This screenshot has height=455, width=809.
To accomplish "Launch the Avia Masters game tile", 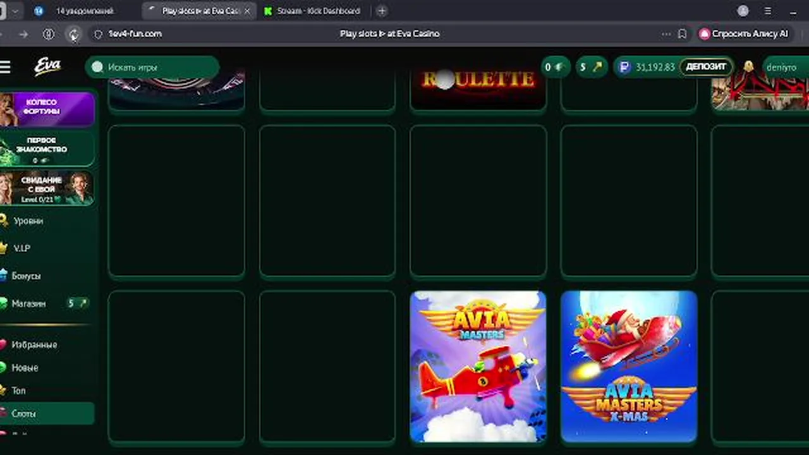I will pyautogui.click(x=478, y=367).
